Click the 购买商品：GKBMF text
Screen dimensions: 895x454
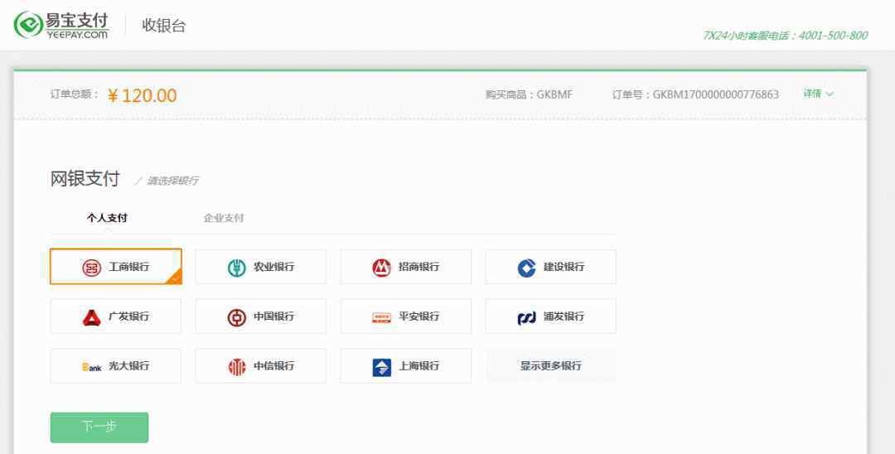coord(529,94)
